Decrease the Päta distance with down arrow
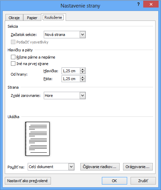Viewport: 161px width, 190px height. [x=82, y=80]
